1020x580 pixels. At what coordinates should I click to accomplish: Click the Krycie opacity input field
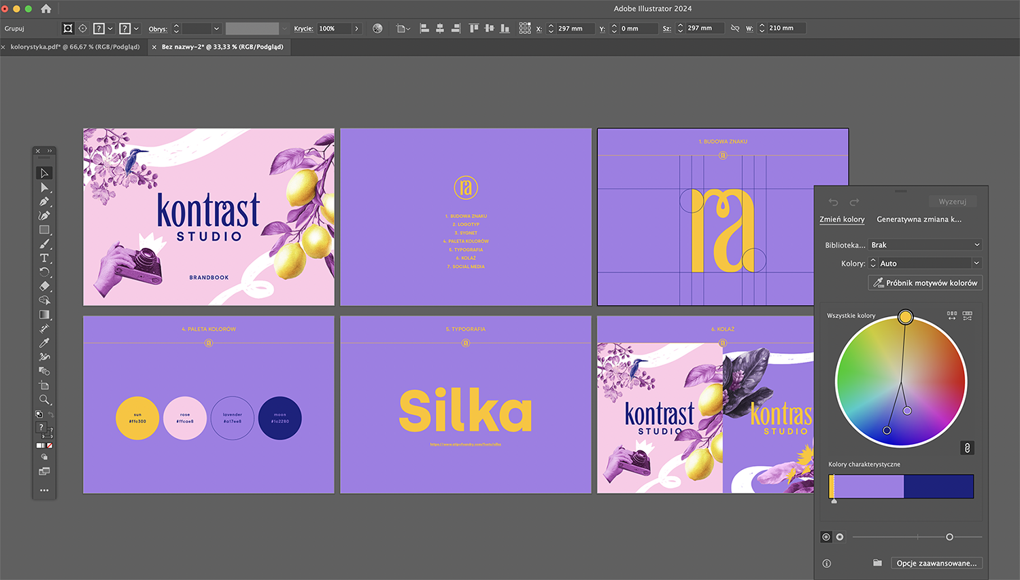pos(334,29)
